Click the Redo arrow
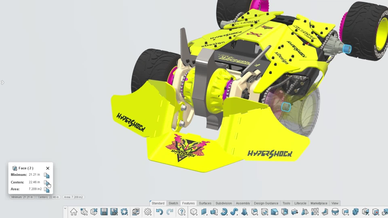This screenshot has height=218, width=388. point(170,212)
